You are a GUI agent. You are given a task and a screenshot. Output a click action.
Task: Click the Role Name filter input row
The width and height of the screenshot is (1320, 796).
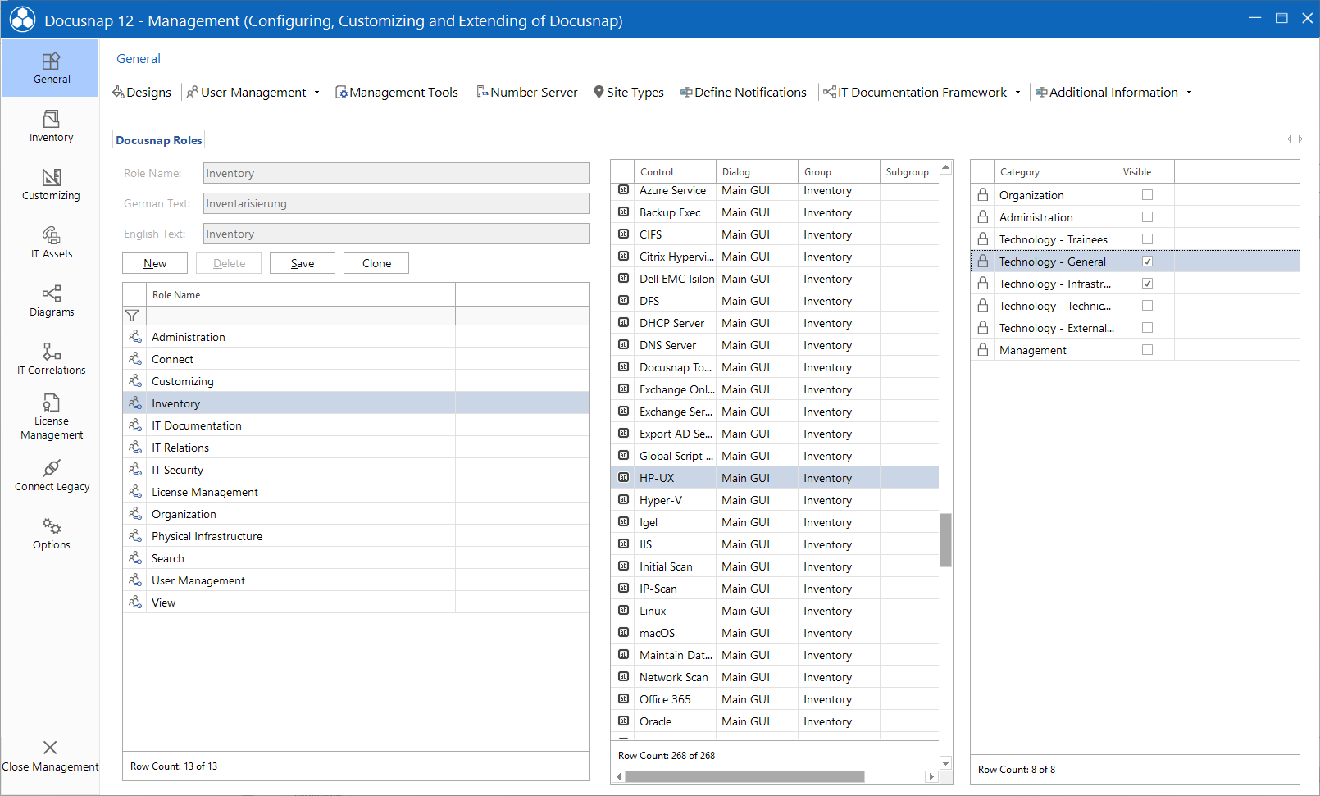[301, 316]
